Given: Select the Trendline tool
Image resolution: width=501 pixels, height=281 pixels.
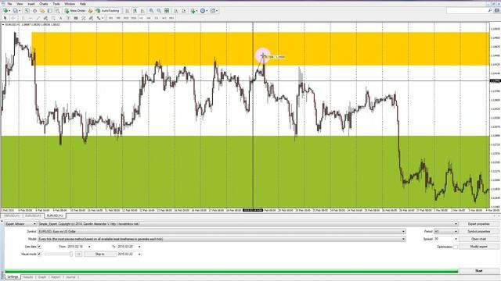Looking at the screenshot, I should point(38,18).
